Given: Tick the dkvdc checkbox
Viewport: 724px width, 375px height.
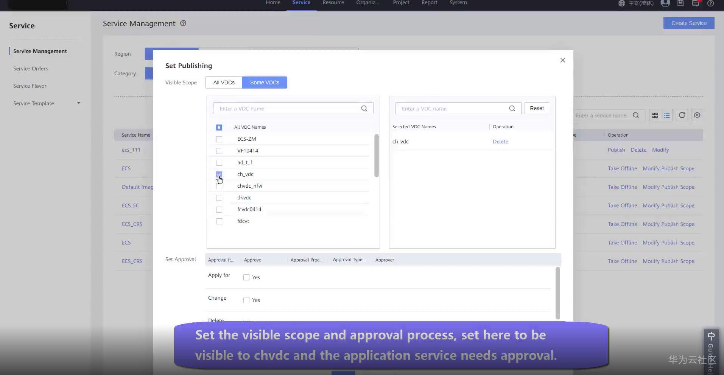Looking at the screenshot, I should [x=219, y=198].
